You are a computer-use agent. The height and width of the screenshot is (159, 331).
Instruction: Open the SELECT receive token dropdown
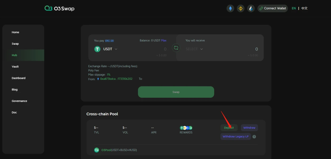194,49
